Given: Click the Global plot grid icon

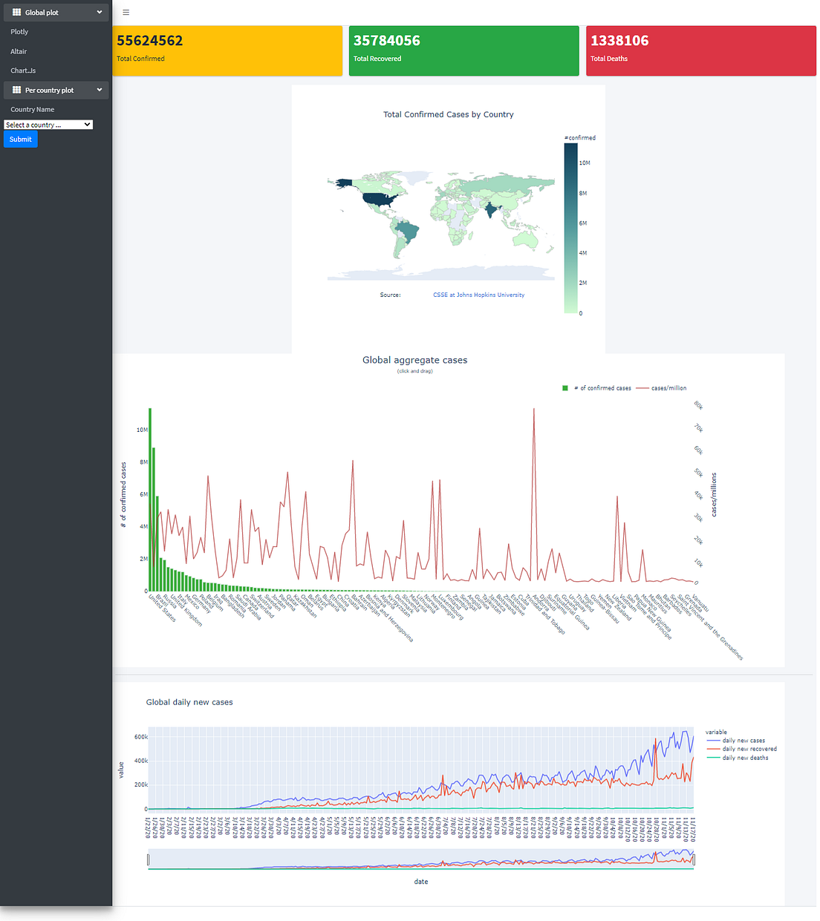Looking at the screenshot, I should point(17,13).
